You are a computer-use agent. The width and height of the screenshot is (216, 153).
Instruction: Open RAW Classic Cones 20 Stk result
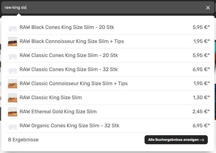(69, 55)
